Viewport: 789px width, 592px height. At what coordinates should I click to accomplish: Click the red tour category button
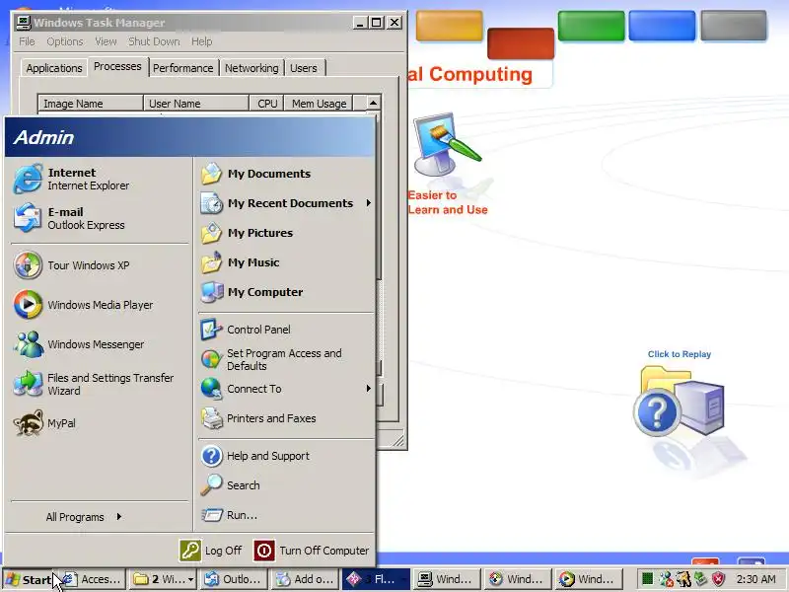[521, 43]
